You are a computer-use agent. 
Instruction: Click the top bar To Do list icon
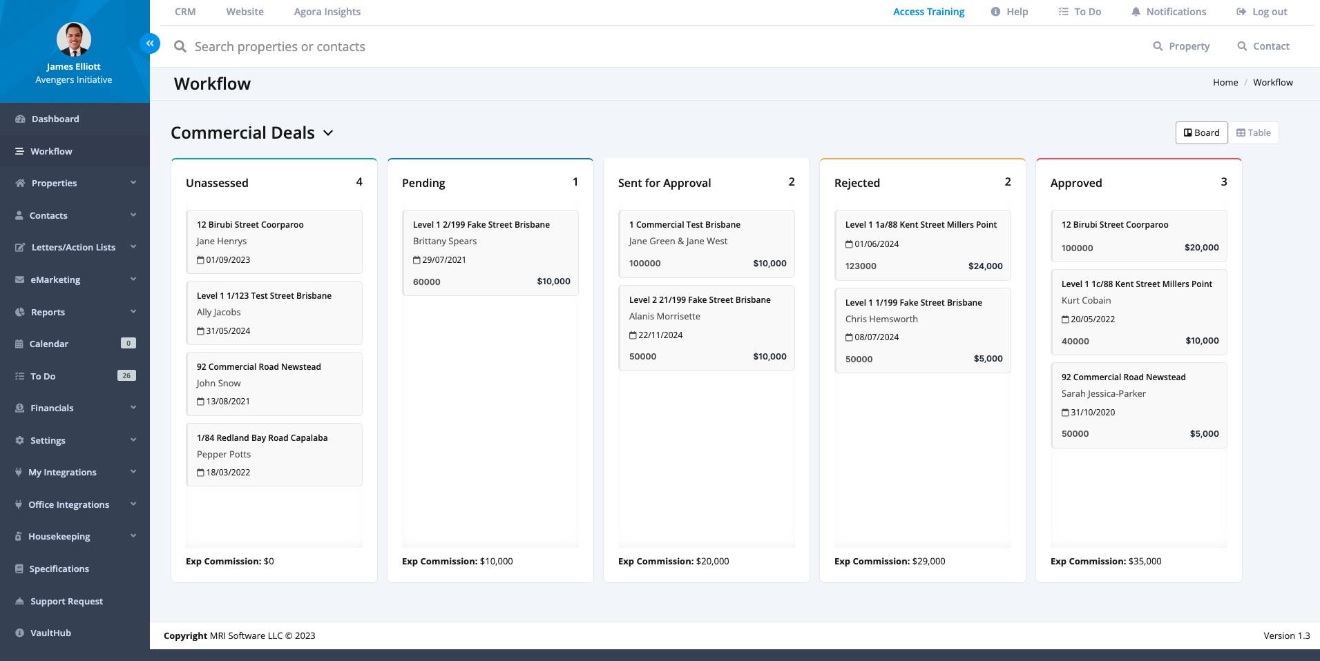click(x=1064, y=12)
